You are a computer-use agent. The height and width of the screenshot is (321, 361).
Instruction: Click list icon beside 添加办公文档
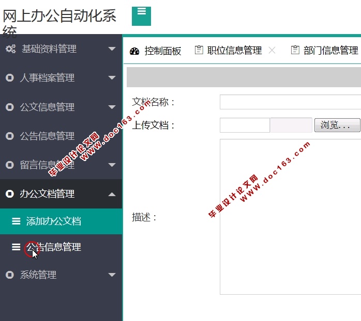coord(16,221)
